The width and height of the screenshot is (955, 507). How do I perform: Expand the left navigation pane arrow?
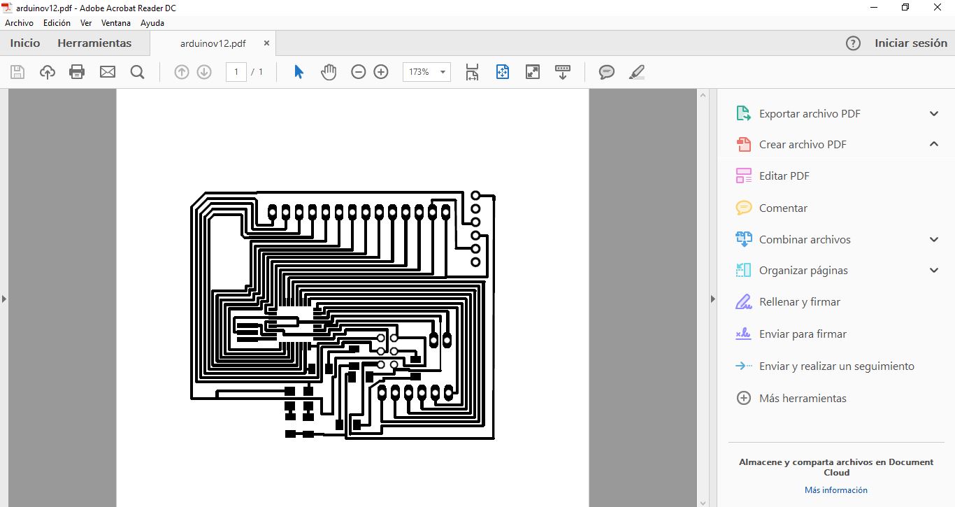[x=3, y=299]
